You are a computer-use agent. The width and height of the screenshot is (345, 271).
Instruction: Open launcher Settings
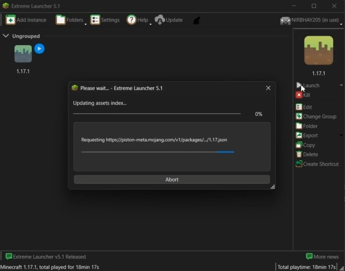(105, 20)
